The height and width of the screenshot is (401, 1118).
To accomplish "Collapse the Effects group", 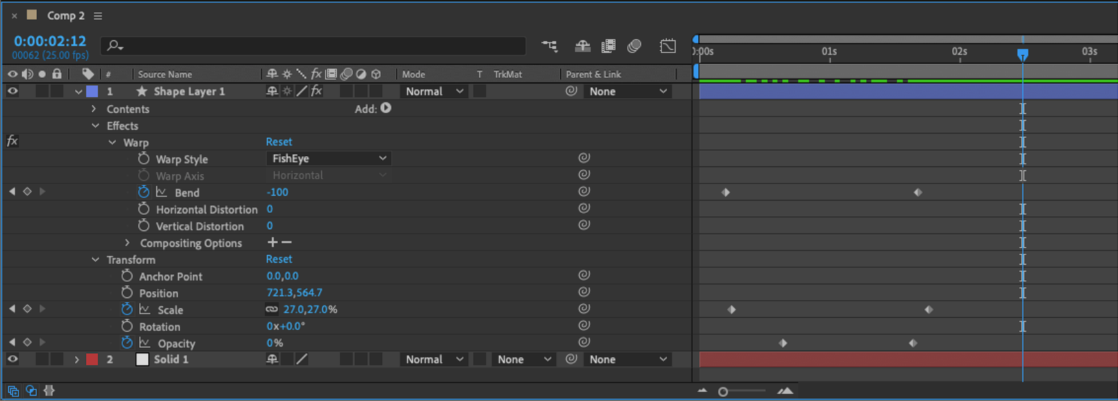I will 96,125.
